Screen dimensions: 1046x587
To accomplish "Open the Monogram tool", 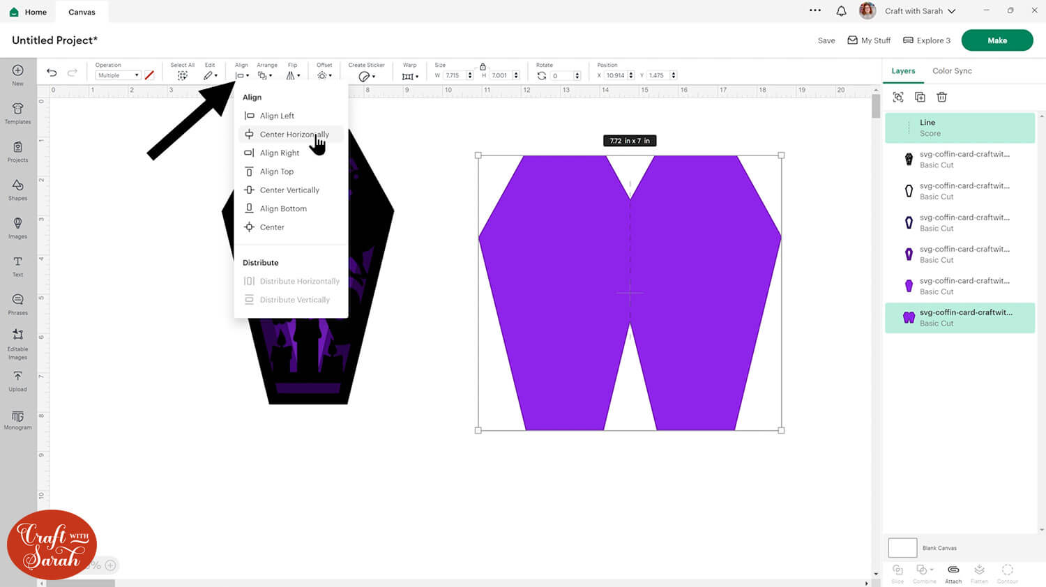I will click(17, 420).
